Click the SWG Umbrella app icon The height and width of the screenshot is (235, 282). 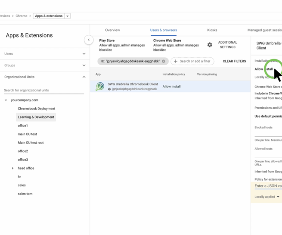point(100,86)
